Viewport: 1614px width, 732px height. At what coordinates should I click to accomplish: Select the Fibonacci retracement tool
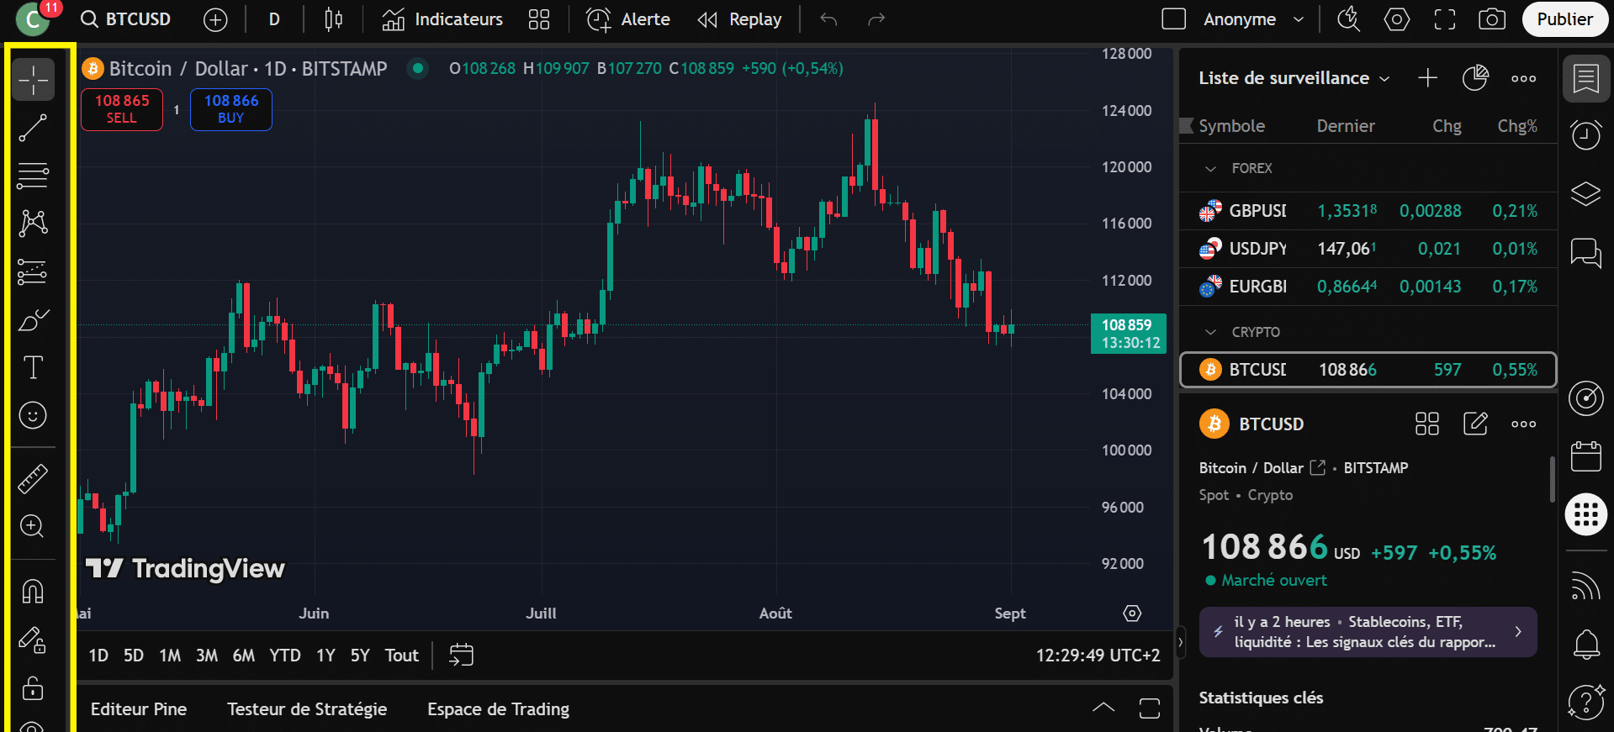click(x=33, y=176)
